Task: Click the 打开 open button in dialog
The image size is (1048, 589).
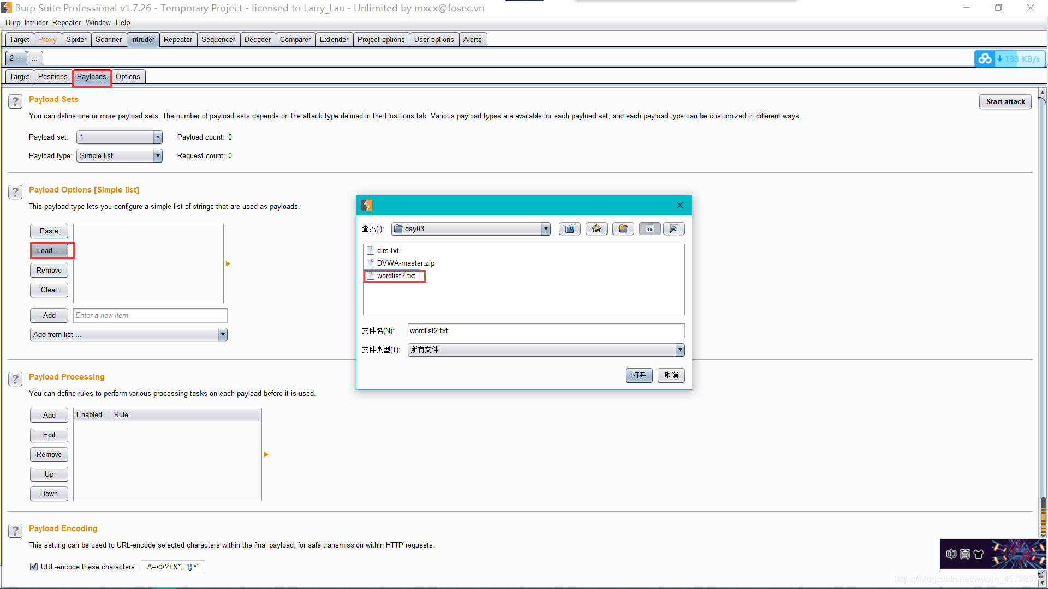Action: click(x=639, y=375)
